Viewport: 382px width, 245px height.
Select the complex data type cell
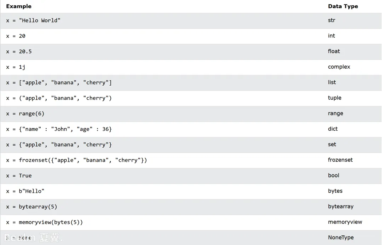339,67
